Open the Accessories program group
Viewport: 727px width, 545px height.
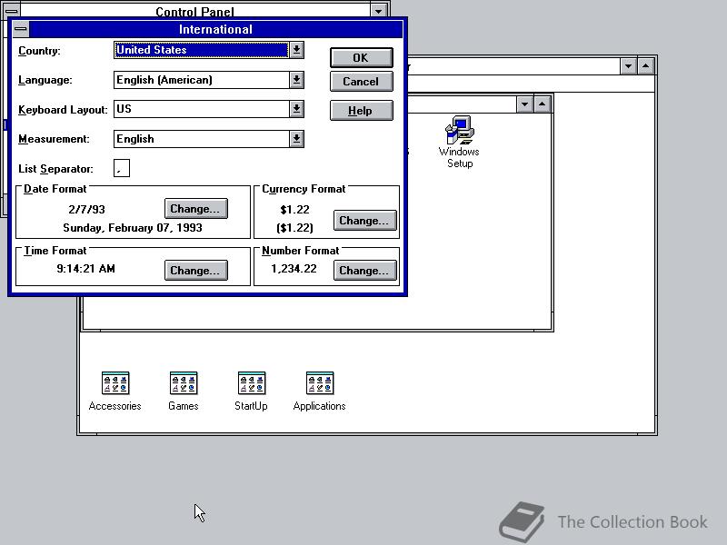point(115,391)
